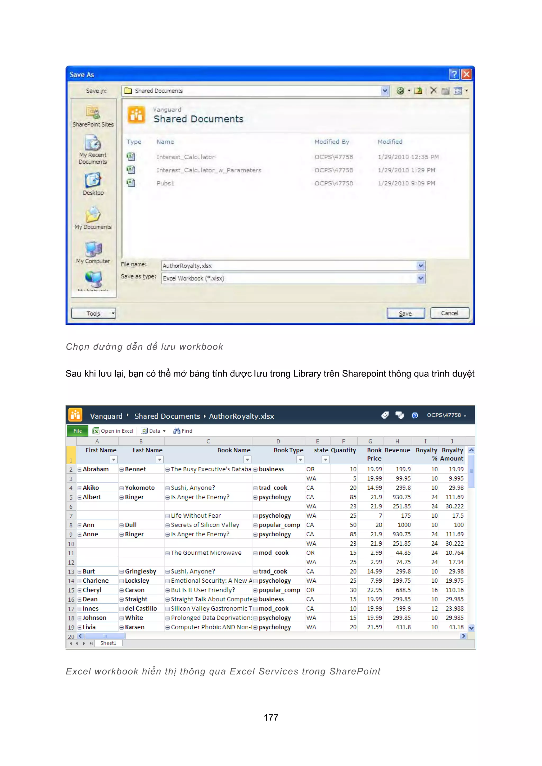Collapse the Abraham row group
This screenshot has height=766, width=542.
(x=80, y=469)
